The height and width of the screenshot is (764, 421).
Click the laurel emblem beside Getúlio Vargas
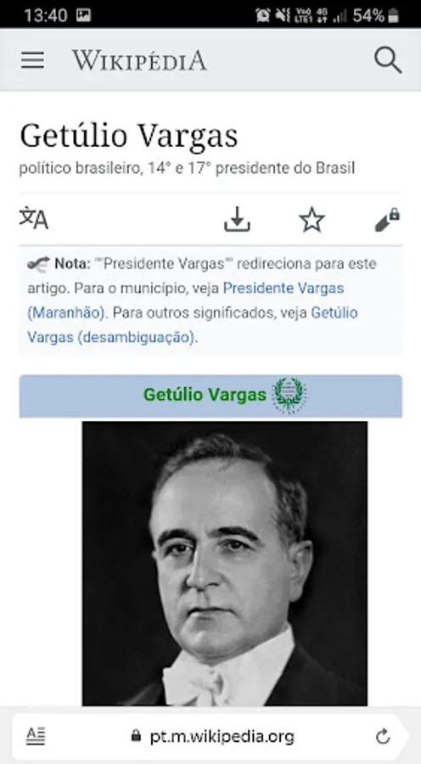coord(289,395)
